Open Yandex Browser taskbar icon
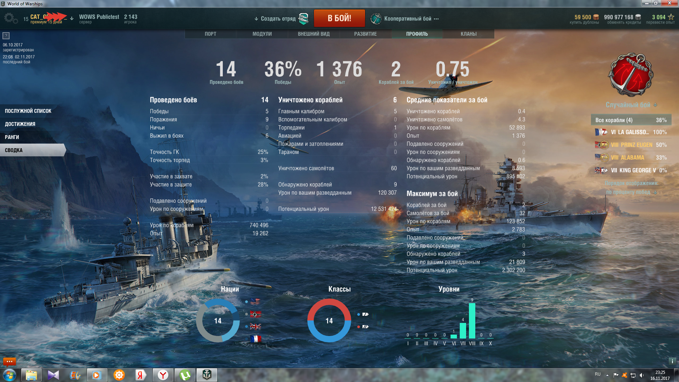The height and width of the screenshot is (382, 679). [x=163, y=375]
